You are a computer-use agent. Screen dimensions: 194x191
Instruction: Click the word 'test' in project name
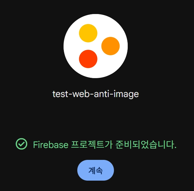60,94
